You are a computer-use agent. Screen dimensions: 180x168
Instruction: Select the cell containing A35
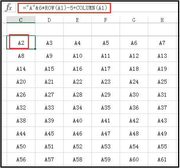[x=105, y=107]
